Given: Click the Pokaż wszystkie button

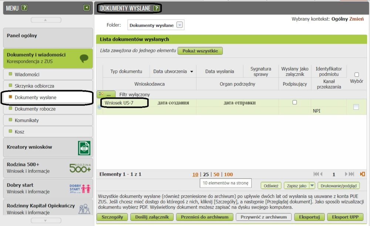Looking at the screenshot, I should point(200,51).
